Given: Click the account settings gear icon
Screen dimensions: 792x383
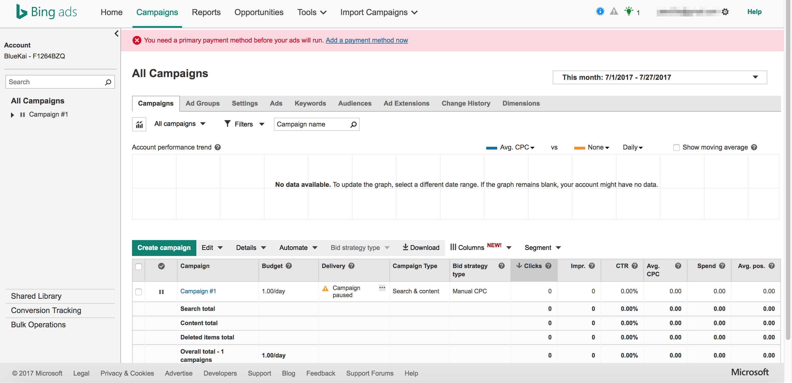Looking at the screenshot, I should (725, 12).
